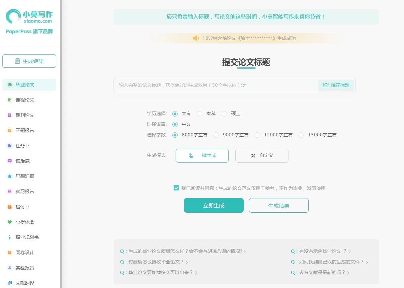Click the thesis title input field
The width and height of the screenshot is (404, 288).
click(212, 85)
